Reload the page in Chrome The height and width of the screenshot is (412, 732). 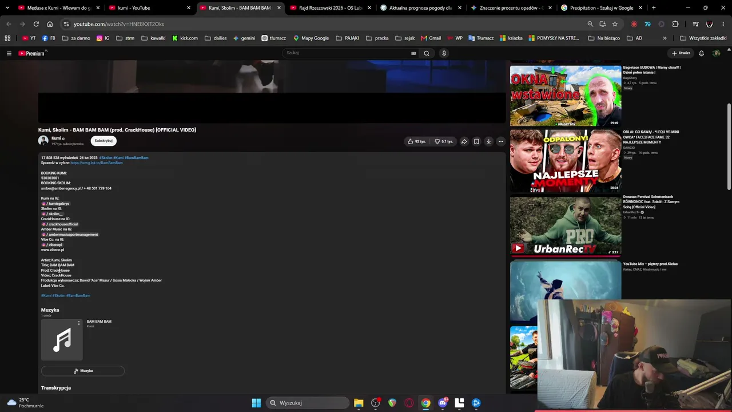coord(36,24)
